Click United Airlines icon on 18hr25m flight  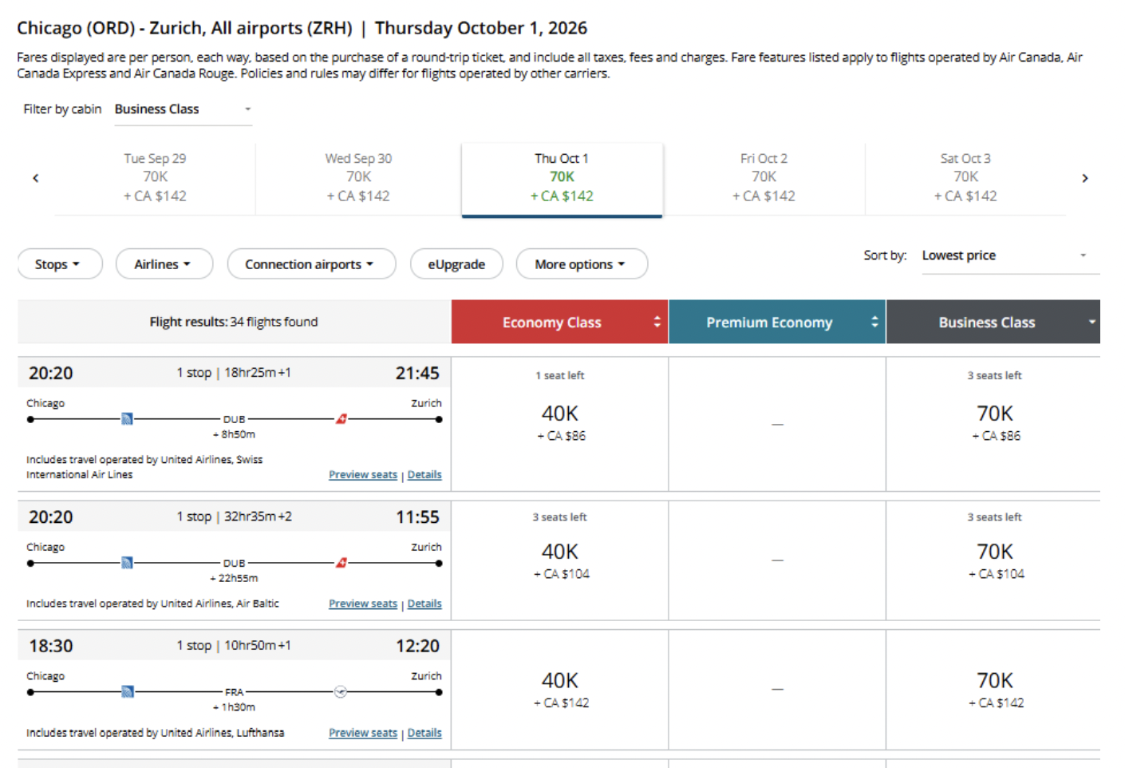point(127,419)
